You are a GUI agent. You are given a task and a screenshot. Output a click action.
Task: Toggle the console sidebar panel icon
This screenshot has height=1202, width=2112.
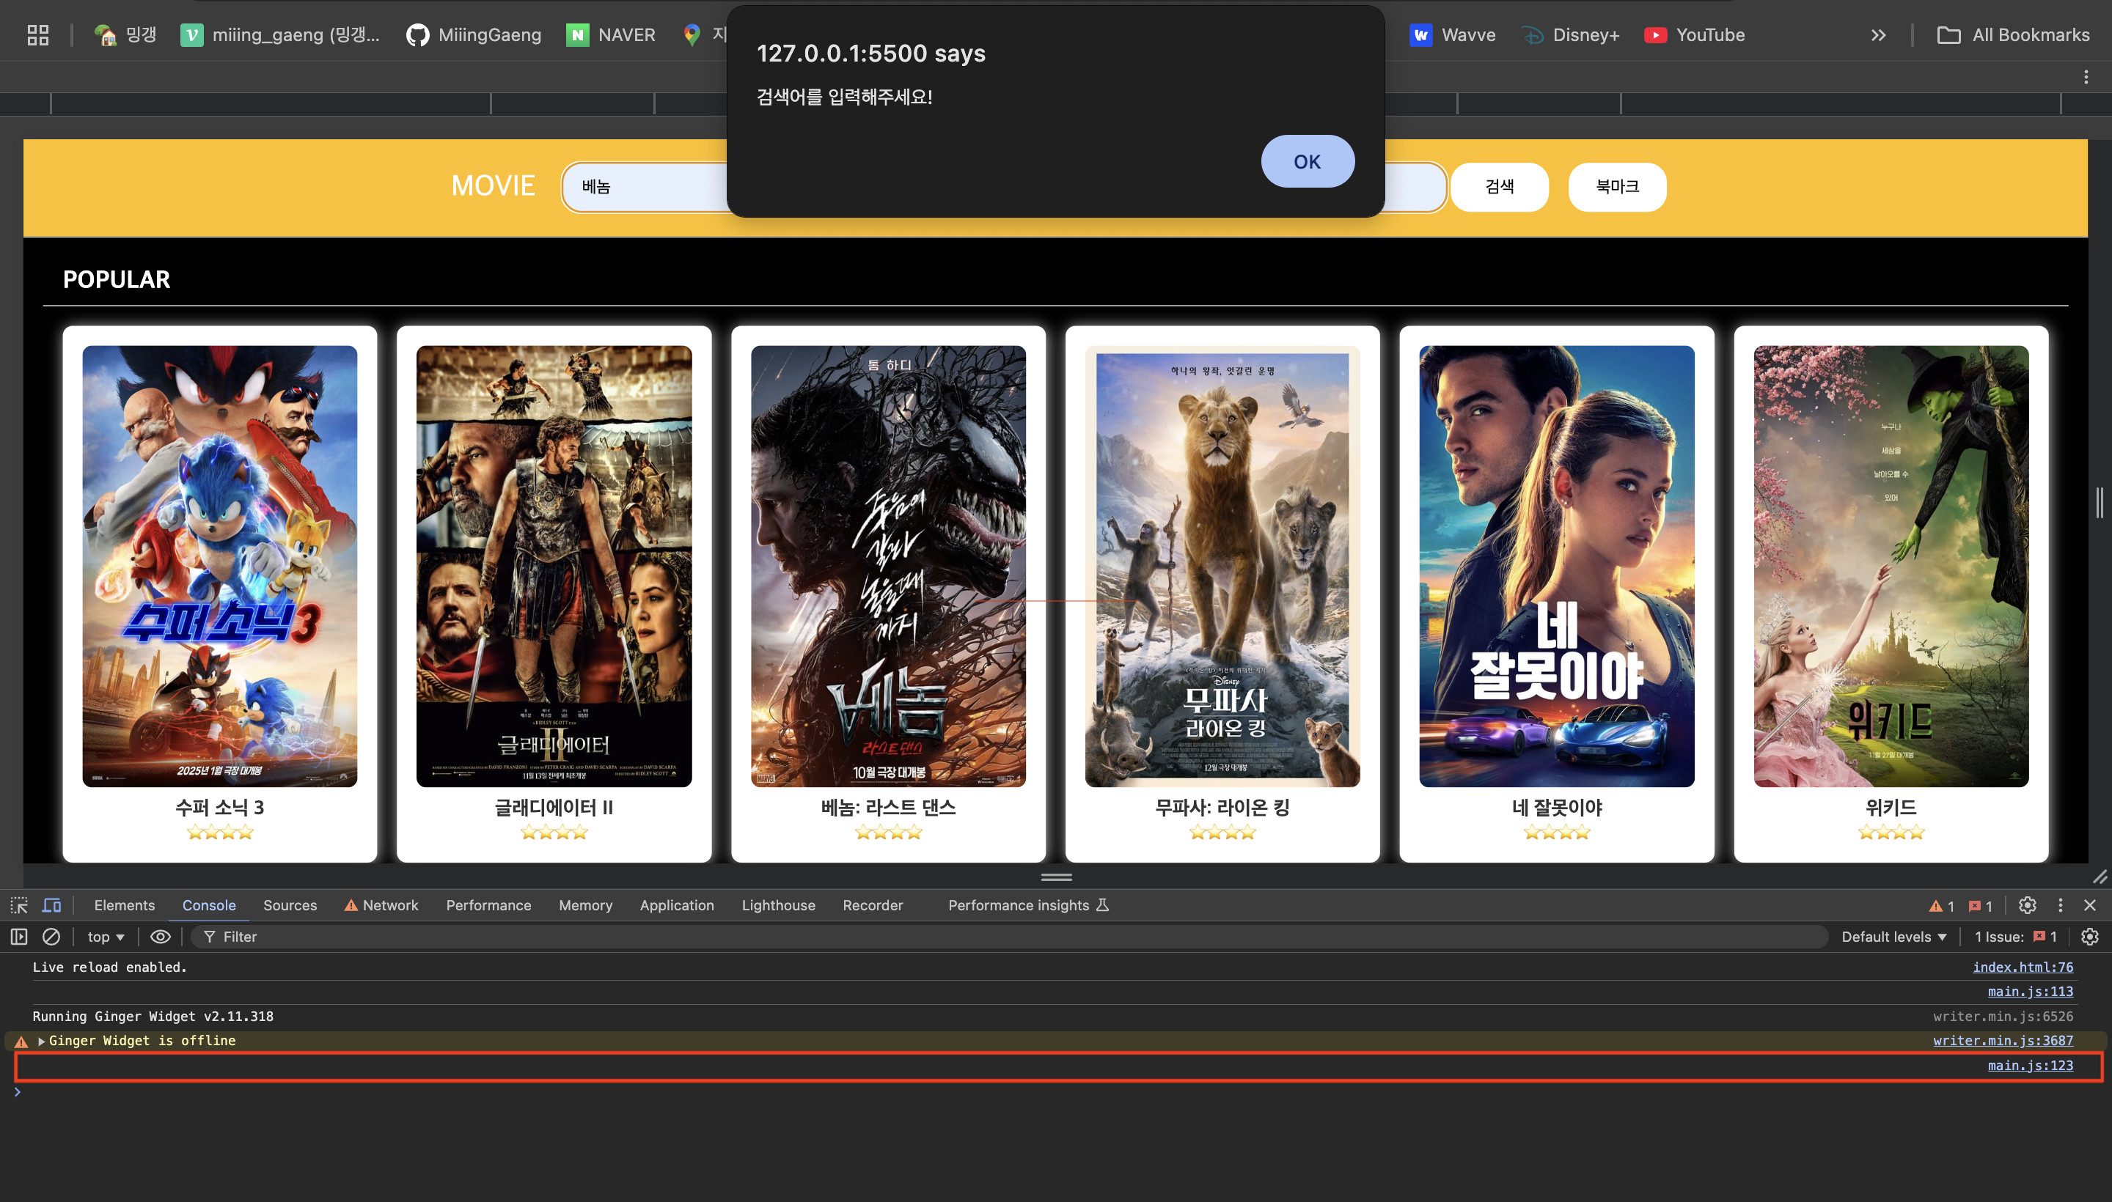(19, 937)
